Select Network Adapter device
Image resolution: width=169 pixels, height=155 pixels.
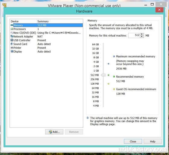[47, 37]
